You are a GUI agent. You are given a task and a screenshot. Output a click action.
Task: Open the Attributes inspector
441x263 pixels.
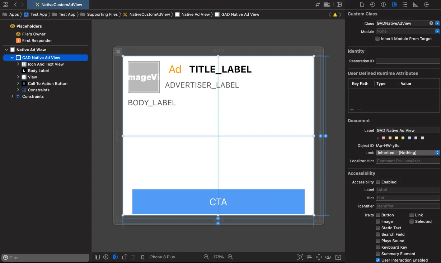[x=405, y=4]
